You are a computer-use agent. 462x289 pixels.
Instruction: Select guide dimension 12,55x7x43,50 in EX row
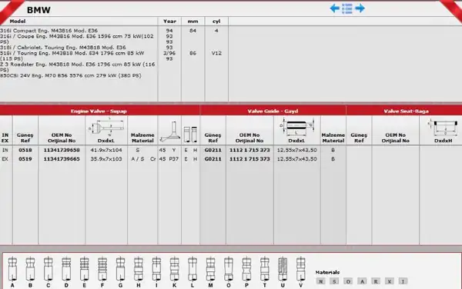click(296, 159)
